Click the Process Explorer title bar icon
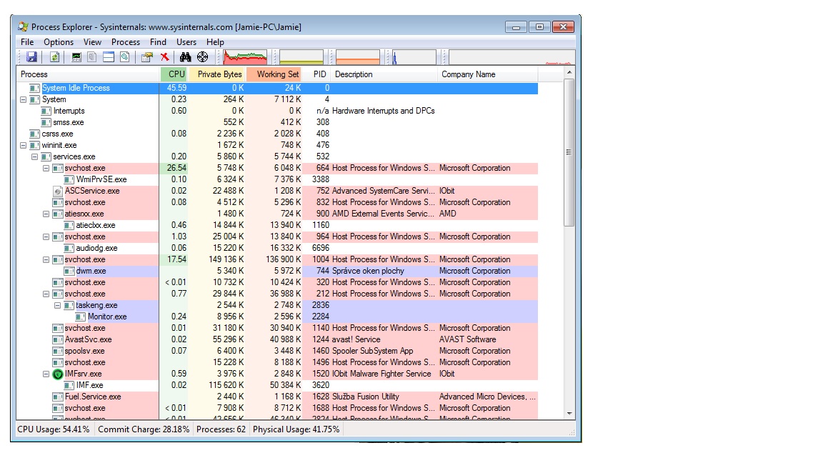 [x=23, y=26]
